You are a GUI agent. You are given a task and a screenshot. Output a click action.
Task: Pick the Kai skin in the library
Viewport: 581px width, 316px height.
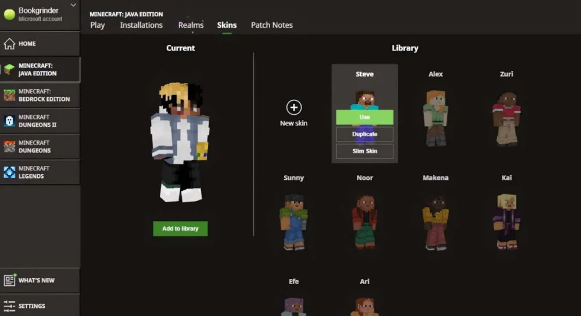point(507,221)
